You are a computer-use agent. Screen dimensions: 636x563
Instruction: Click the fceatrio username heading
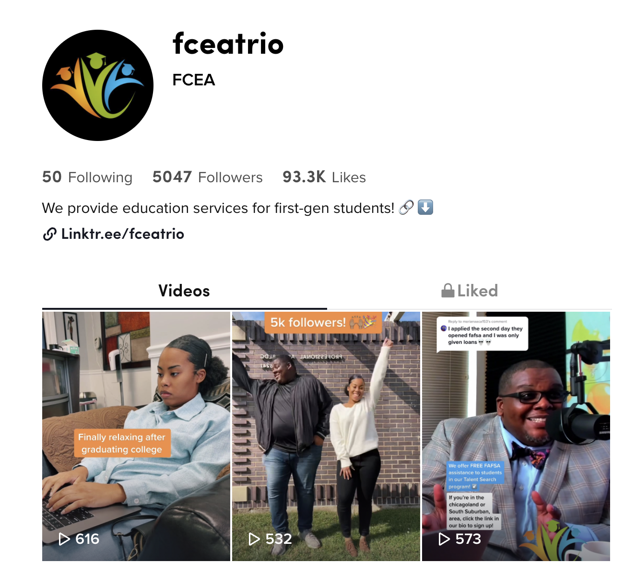[228, 44]
